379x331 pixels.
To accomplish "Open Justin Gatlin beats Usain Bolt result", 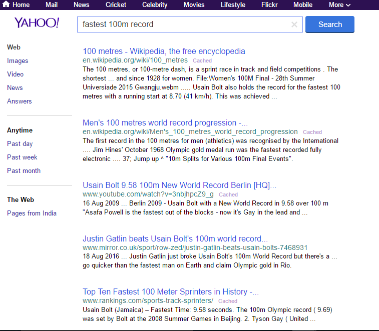I will 175,238.
